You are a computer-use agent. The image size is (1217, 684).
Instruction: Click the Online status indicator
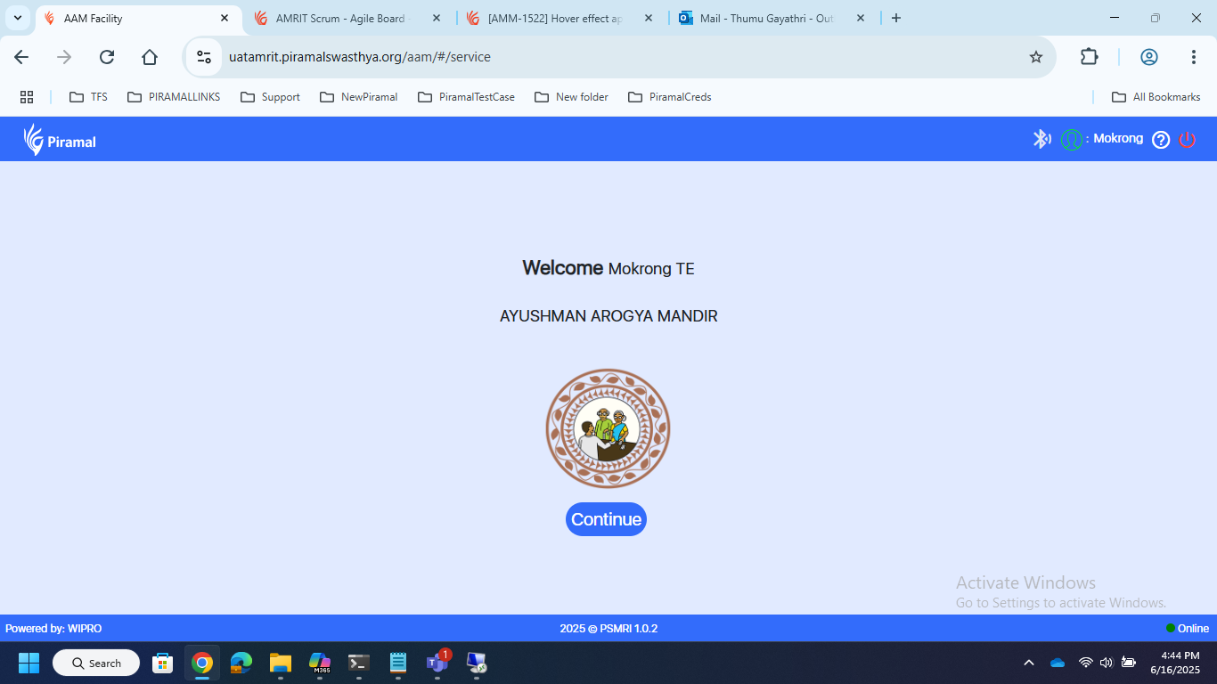[x=1188, y=629]
